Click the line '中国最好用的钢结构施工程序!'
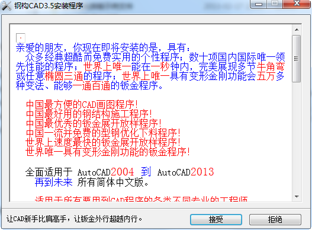This screenshot has width=312, height=230. click(89, 114)
